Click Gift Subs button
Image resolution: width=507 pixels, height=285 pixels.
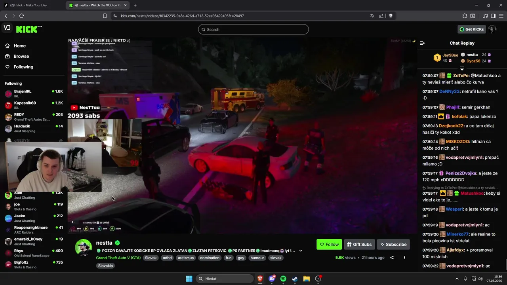point(359,245)
